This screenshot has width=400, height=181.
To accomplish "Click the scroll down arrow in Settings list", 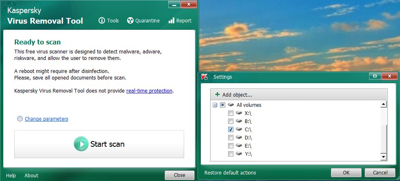I will (383, 157).
